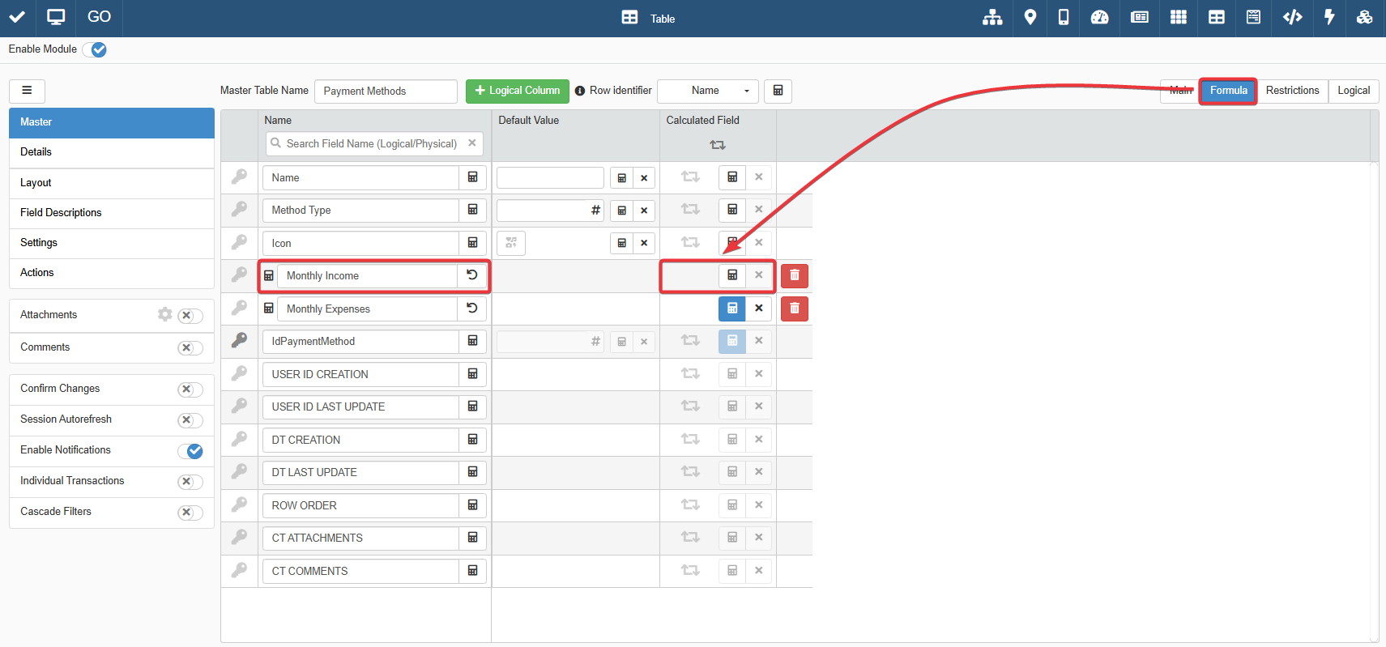Screen dimensions: 1386x647
Task: Open the Layout sidebar section
Action: (112, 183)
